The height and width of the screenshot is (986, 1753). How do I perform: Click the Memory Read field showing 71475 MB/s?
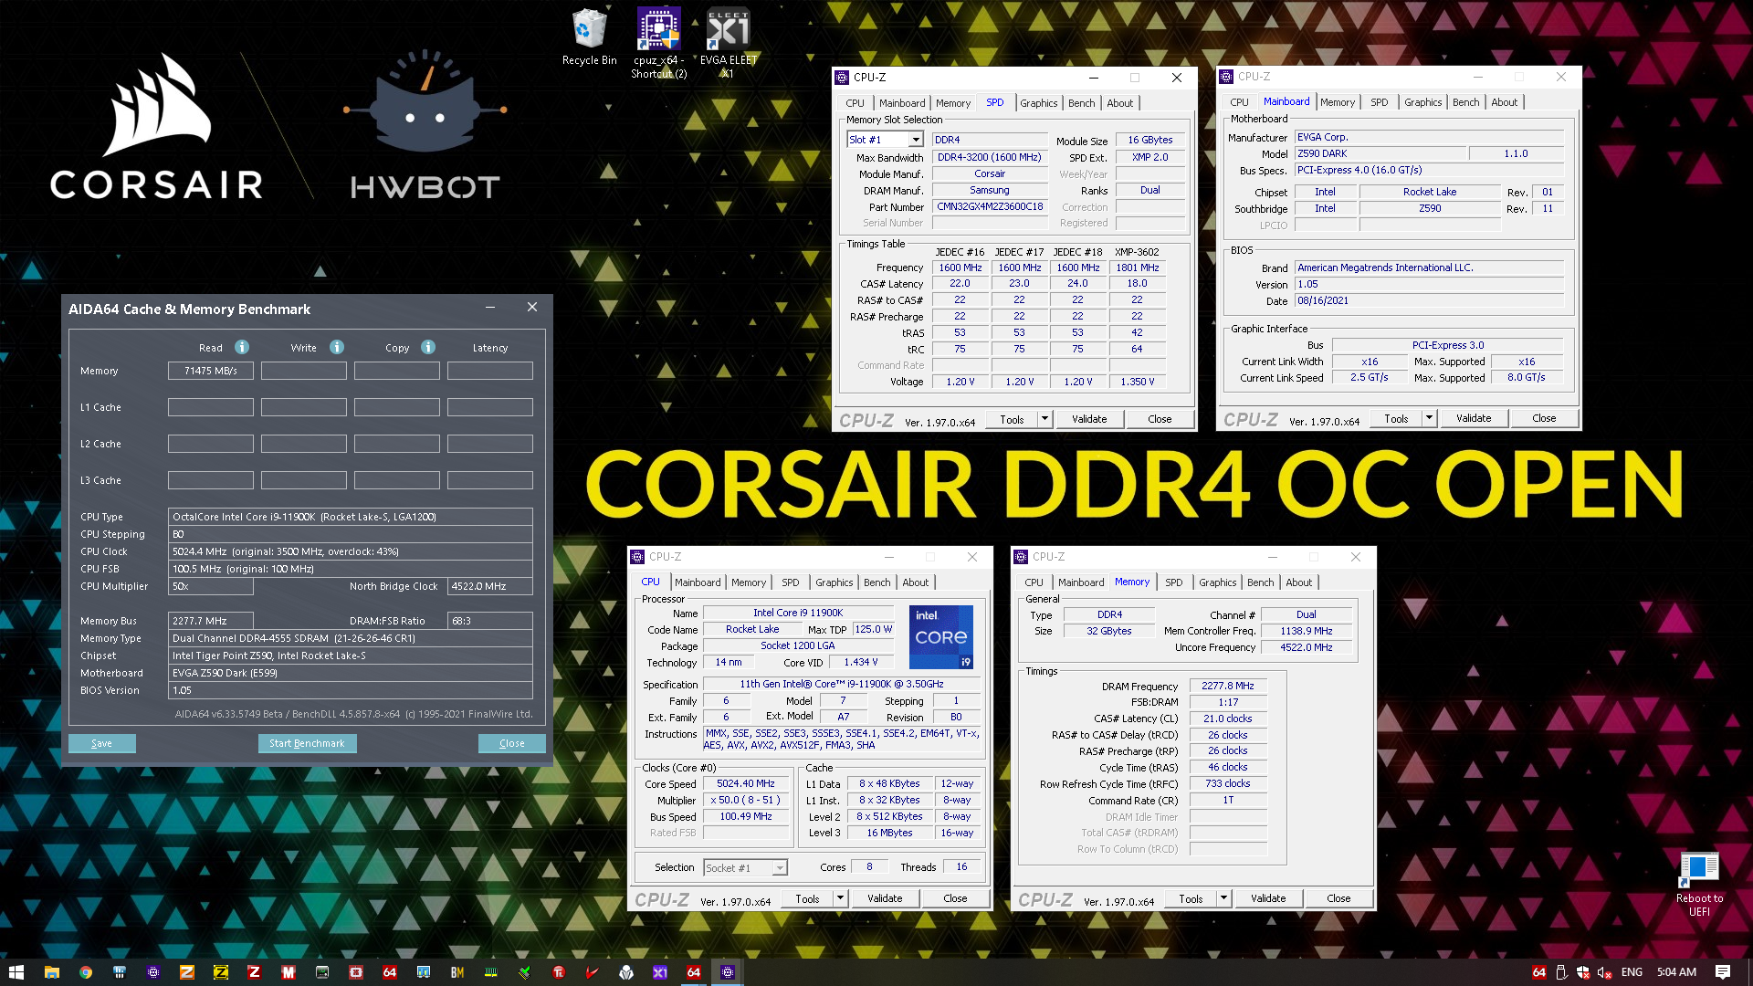[x=210, y=371]
